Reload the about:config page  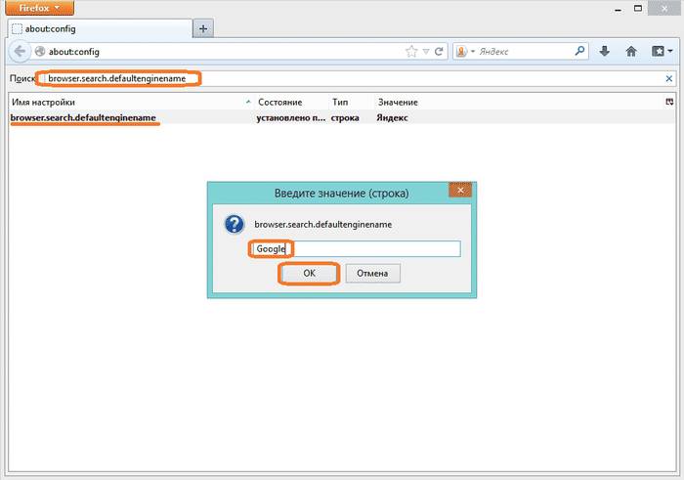440,51
